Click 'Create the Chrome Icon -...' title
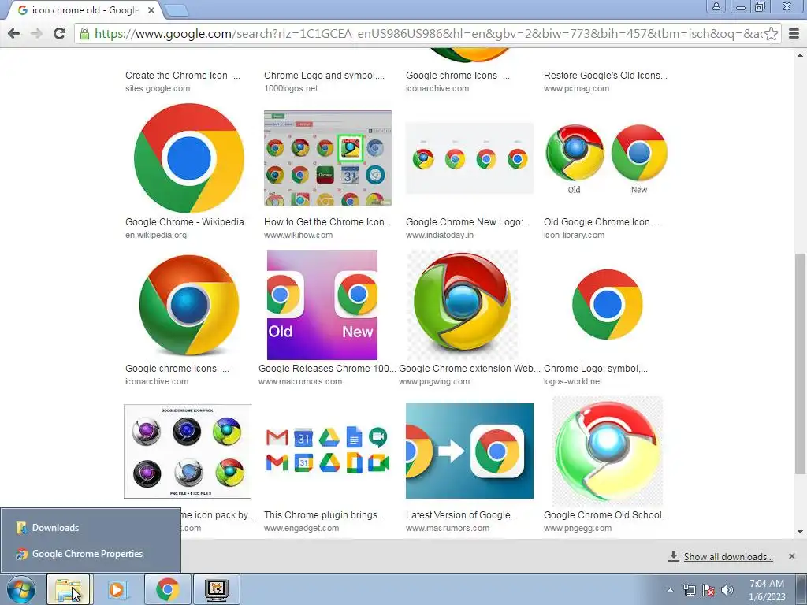 [183, 75]
